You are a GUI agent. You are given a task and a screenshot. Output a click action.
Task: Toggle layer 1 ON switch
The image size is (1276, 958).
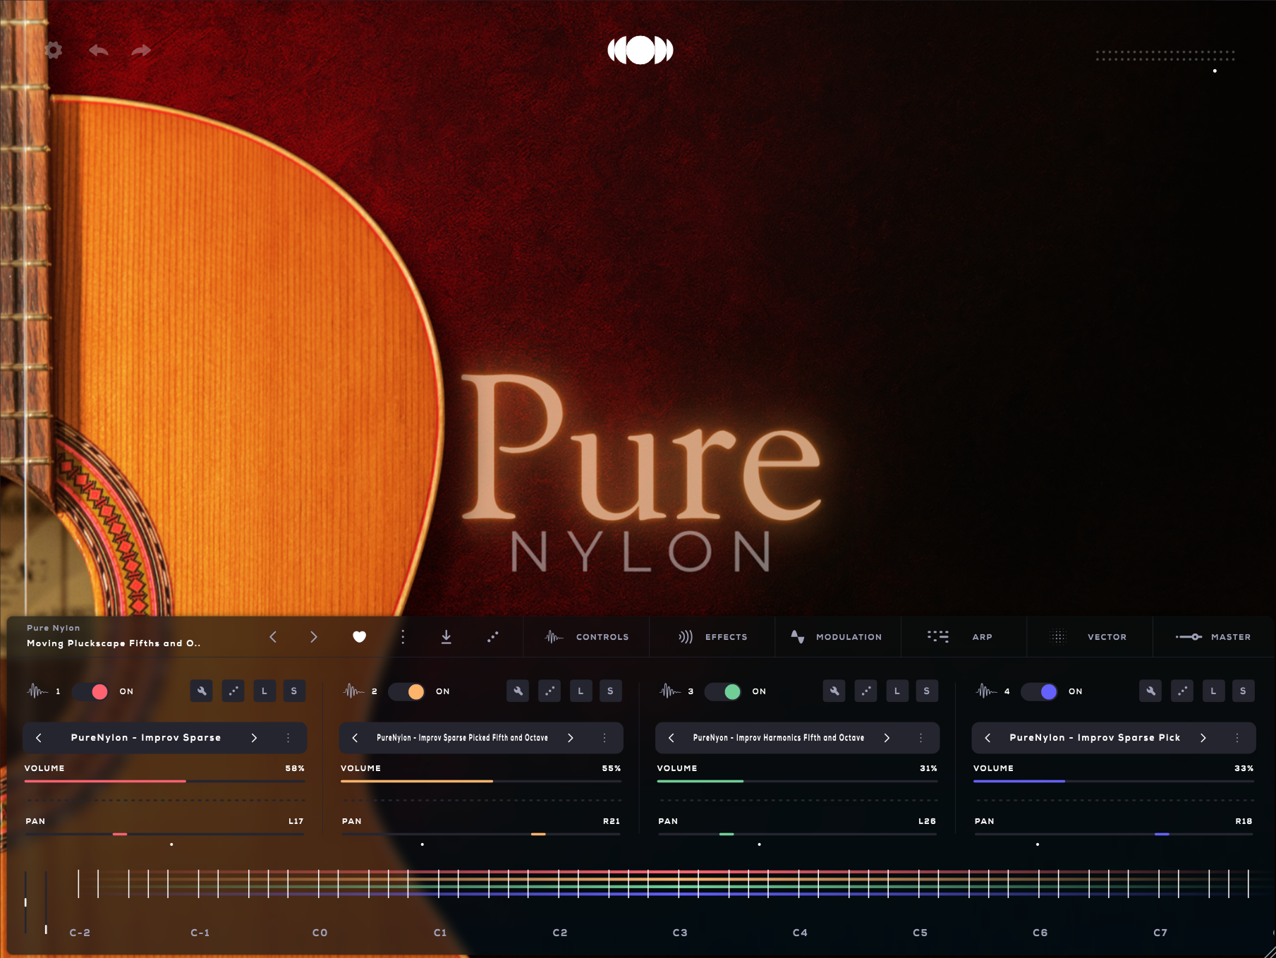(91, 691)
